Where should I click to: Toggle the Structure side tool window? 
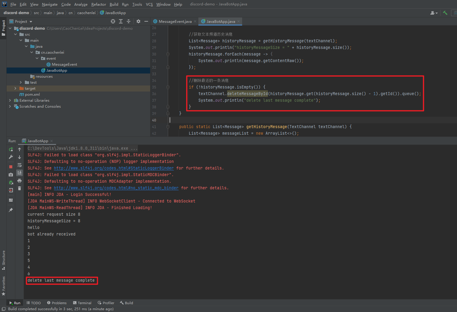point(3,260)
